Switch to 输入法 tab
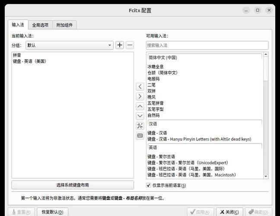 coord(18,25)
